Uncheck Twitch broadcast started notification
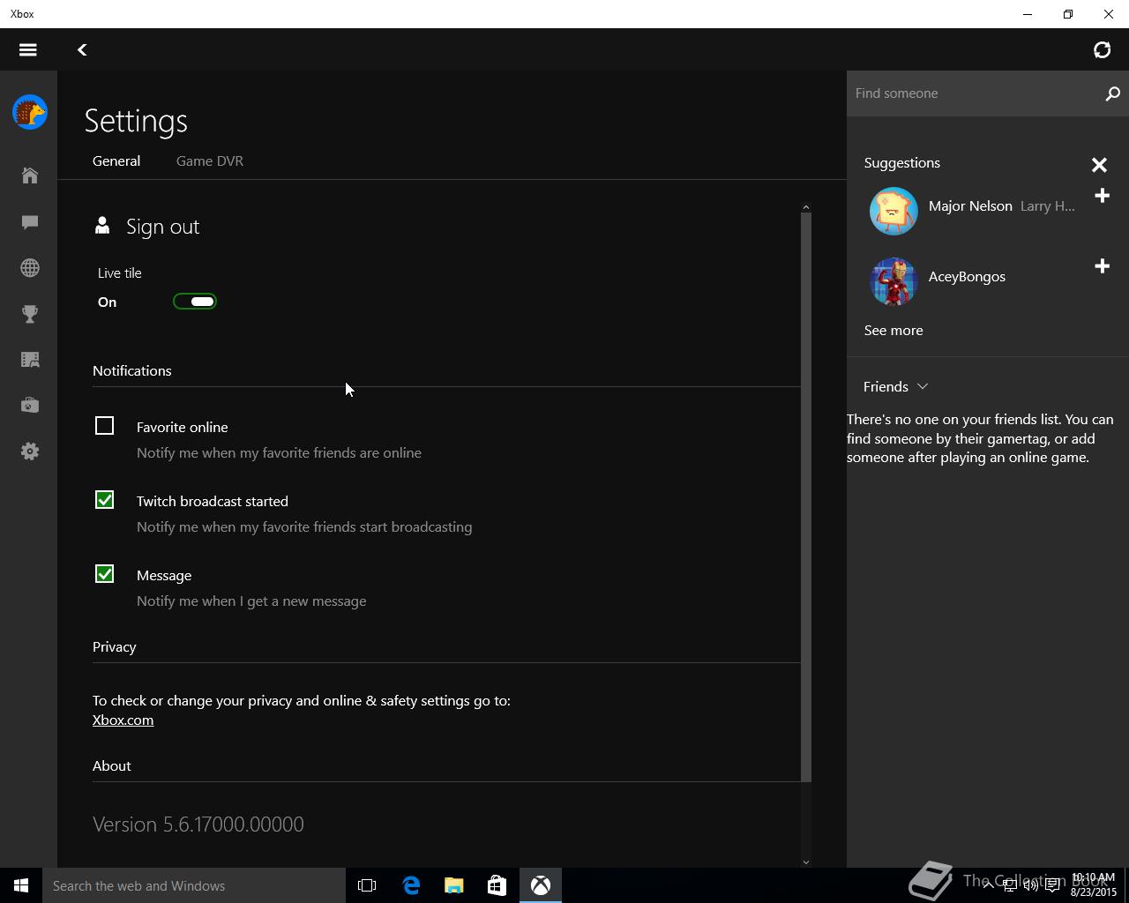 105,501
